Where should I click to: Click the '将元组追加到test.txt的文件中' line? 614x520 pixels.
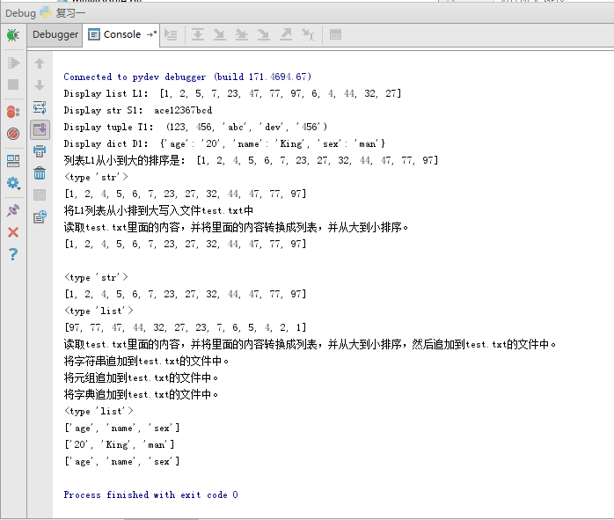(x=141, y=377)
